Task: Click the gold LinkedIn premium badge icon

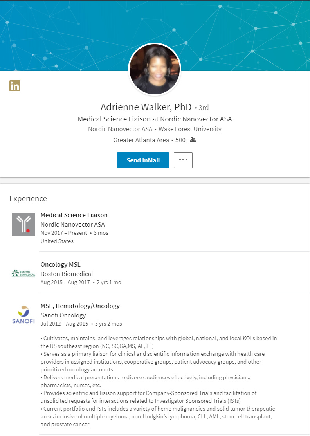Action: pyautogui.click(x=15, y=86)
